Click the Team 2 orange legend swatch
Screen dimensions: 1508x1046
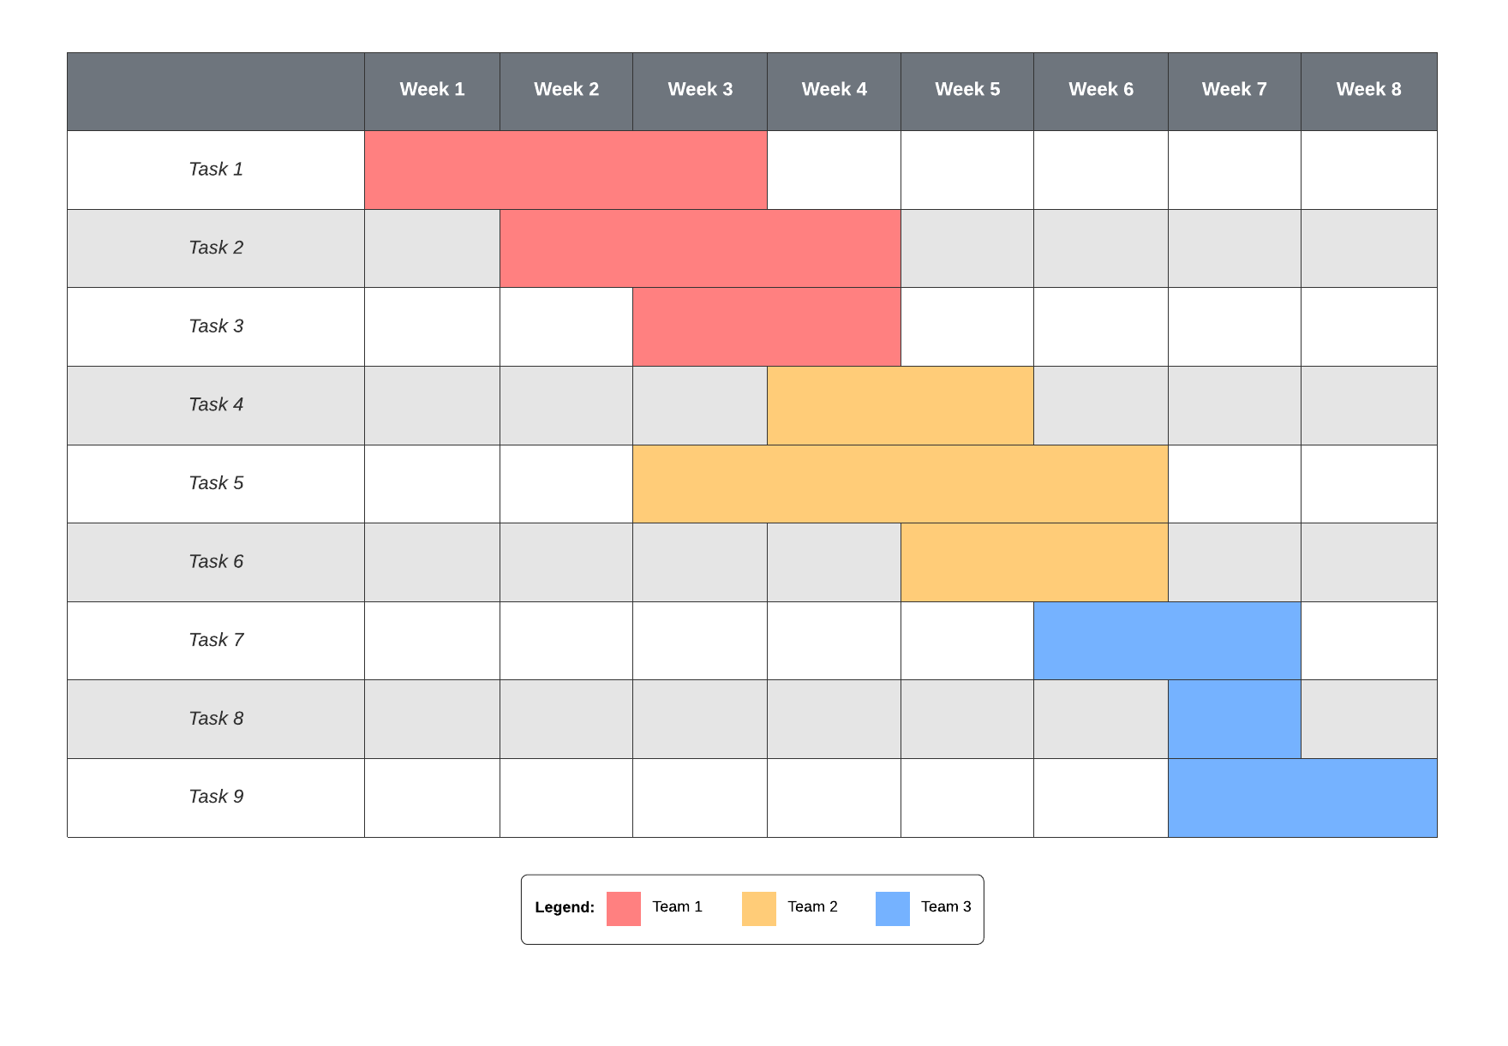[758, 908]
